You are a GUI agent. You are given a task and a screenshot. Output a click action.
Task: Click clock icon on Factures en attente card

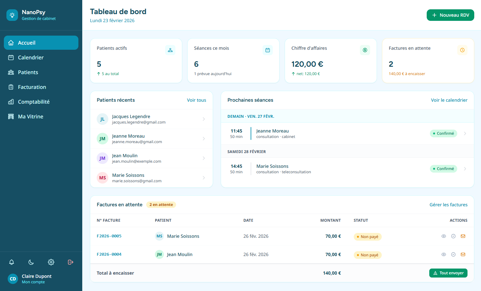tap(462, 50)
